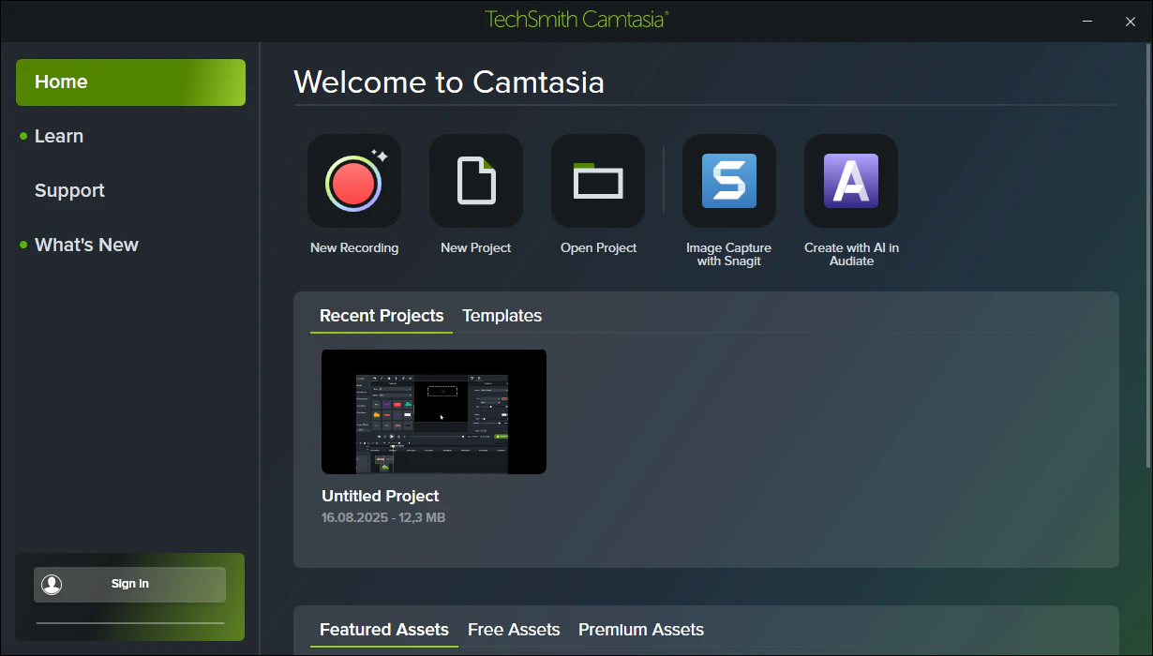Select Support in the sidebar

tap(69, 190)
